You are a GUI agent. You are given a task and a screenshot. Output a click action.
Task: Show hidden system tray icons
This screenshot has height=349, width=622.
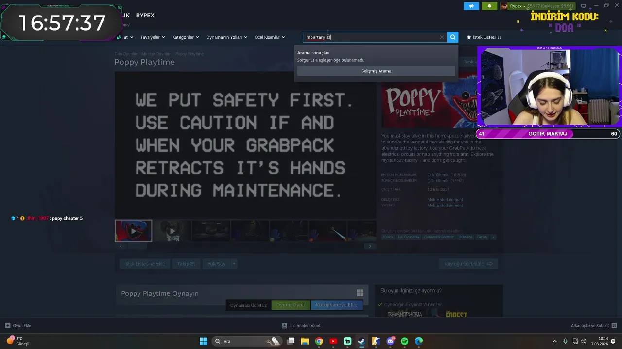coord(555,341)
